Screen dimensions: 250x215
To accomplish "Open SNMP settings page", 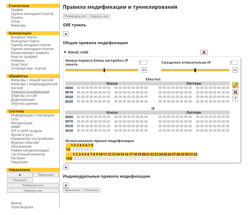I will (x=16, y=127).
